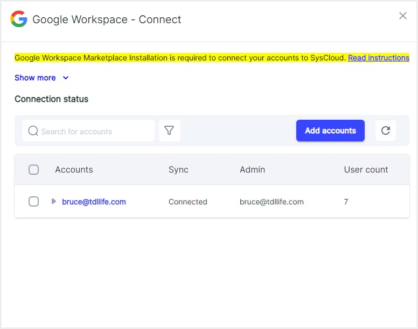Focus the Search for accounts field
The image size is (418, 329).
click(88, 131)
